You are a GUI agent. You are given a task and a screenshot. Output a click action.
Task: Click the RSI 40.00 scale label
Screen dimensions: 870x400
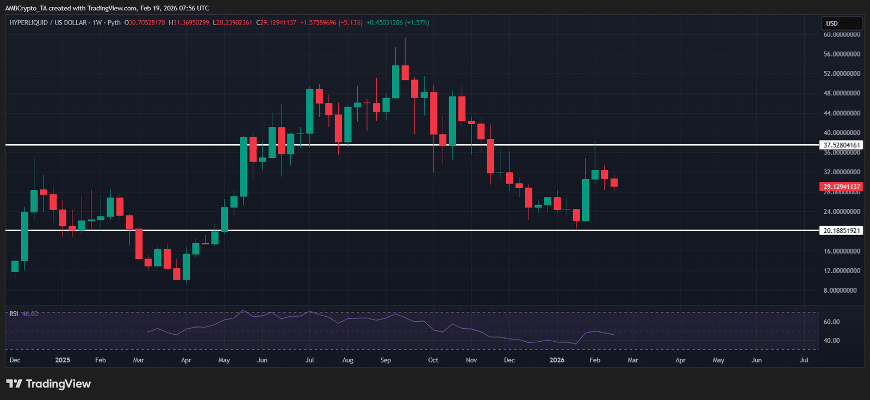pos(831,341)
